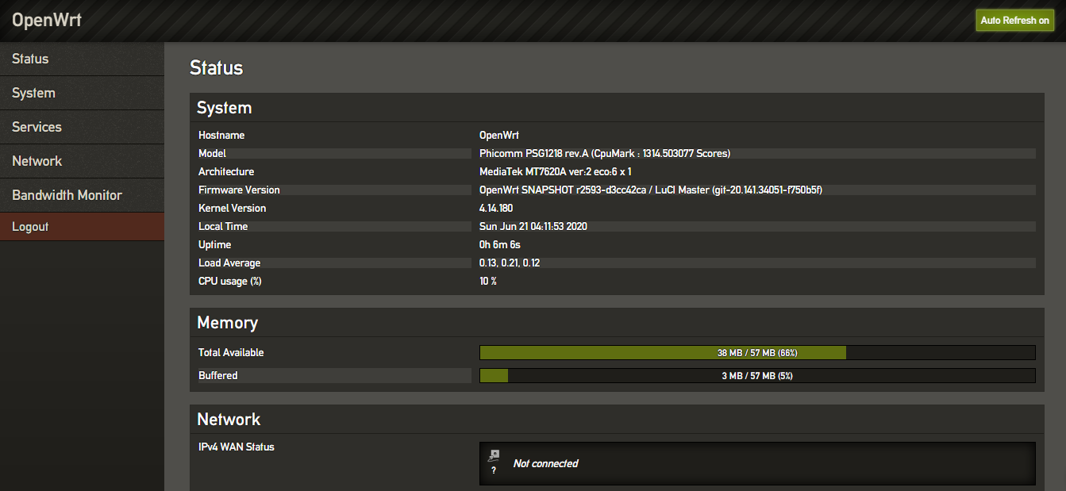Click the IPv4 WAN Status label
1066x491 pixels.
(237, 447)
